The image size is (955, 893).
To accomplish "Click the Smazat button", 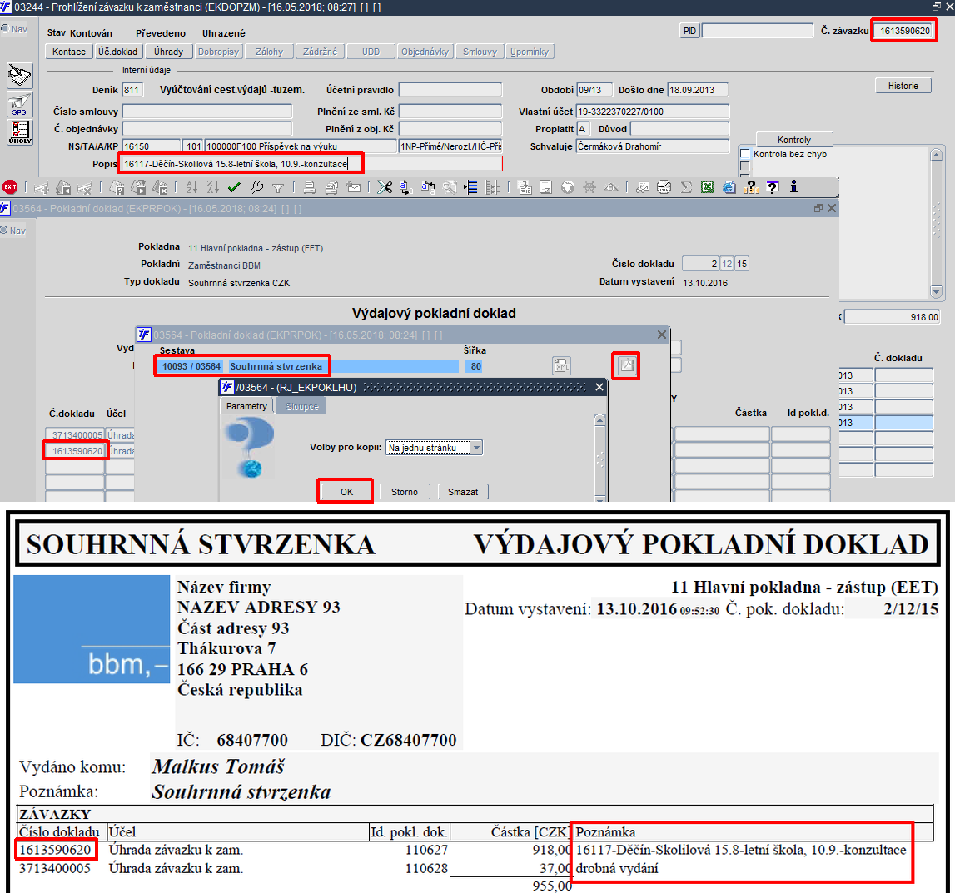I will coord(463,492).
